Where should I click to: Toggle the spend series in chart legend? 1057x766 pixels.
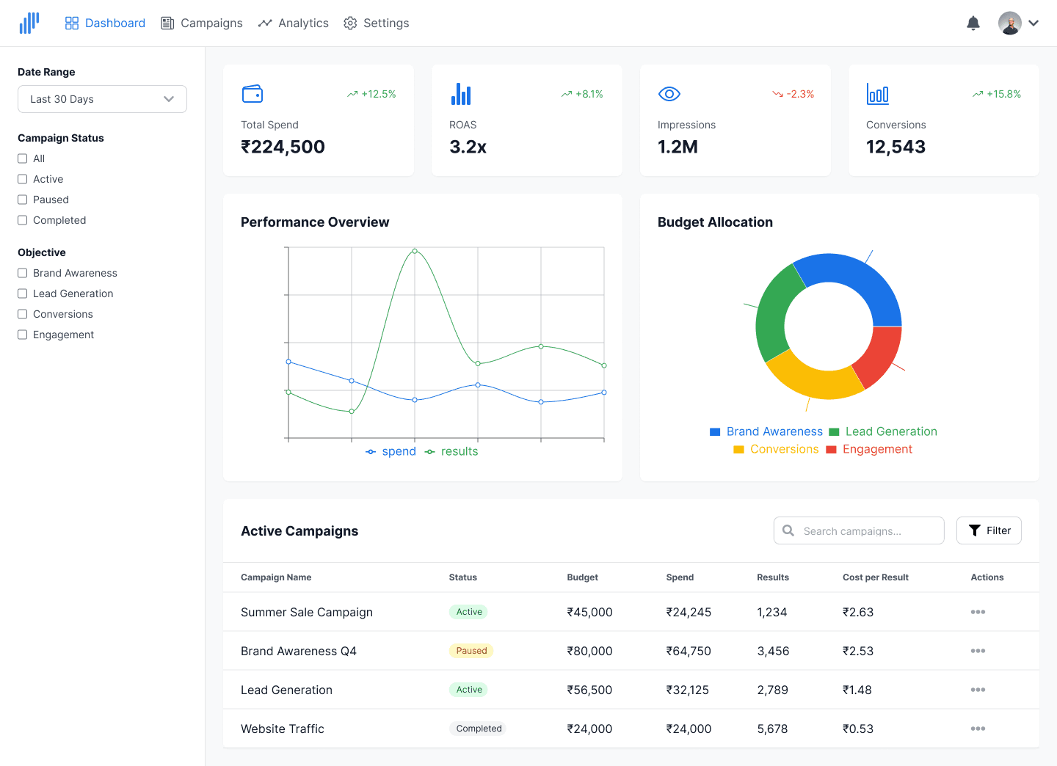click(x=391, y=451)
